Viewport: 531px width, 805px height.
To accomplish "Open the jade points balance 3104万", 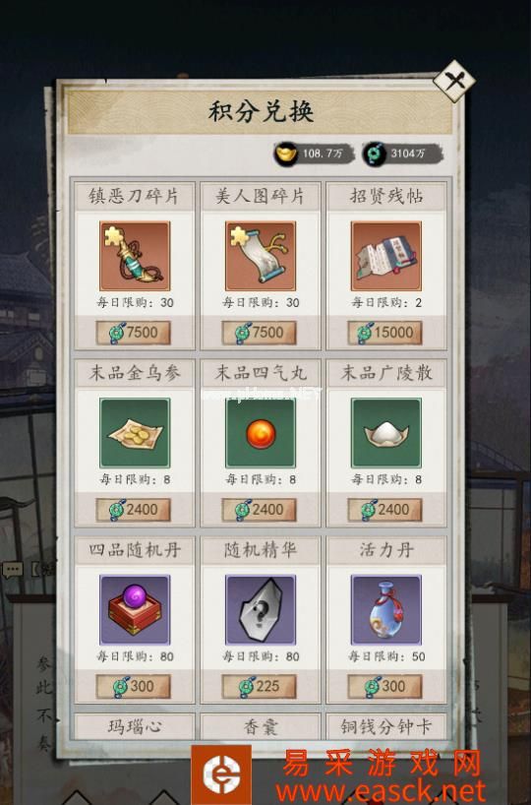I will click(x=403, y=154).
